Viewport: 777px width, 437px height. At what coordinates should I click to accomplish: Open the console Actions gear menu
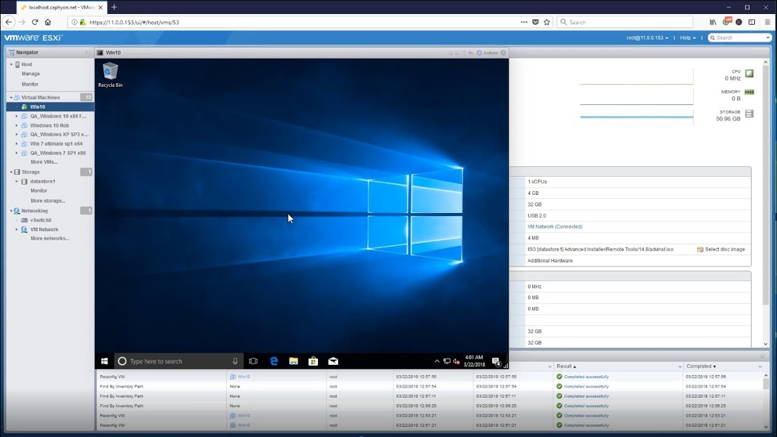coord(487,53)
